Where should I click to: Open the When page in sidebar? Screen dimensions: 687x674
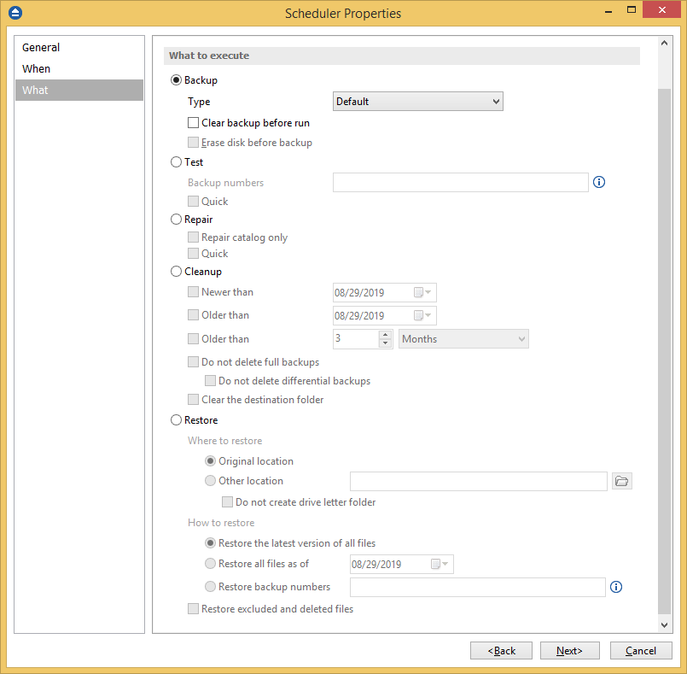point(37,69)
